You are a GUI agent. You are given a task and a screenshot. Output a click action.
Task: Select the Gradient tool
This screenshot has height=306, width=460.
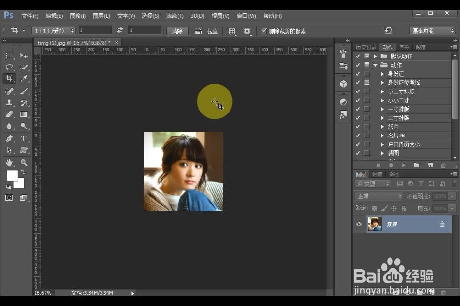tap(24, 114)
